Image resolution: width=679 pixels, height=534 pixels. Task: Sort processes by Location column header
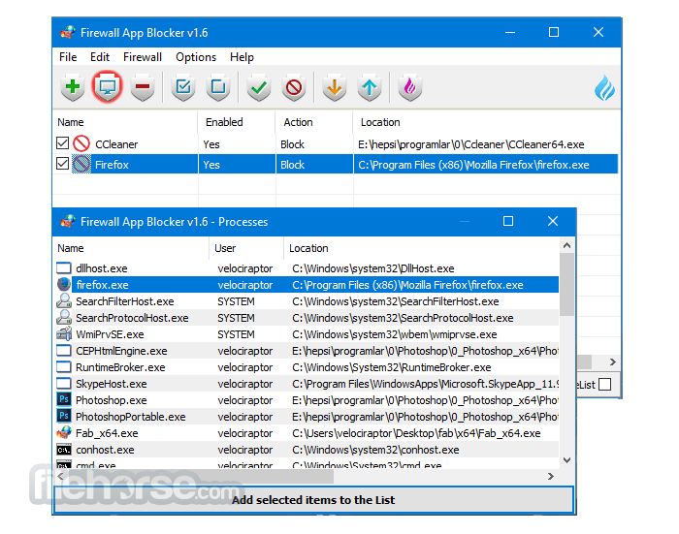(x=421, y=248)
